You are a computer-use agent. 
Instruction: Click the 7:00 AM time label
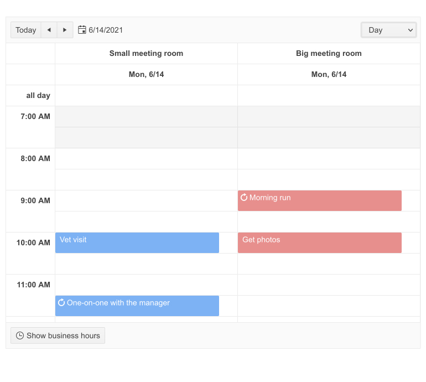[35, 116]
